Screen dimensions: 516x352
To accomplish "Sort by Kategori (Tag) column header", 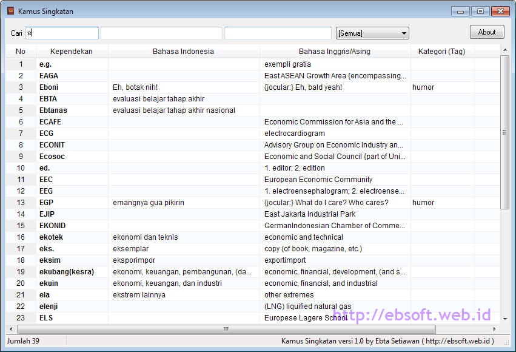I will [x=441, y=52].
